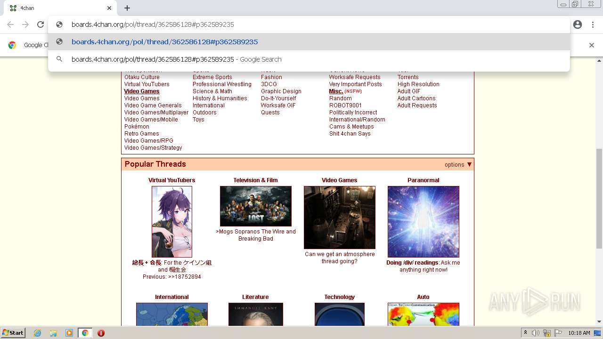
Task: Switch to the Chrome taskbar icon
Action: [85, 333]
